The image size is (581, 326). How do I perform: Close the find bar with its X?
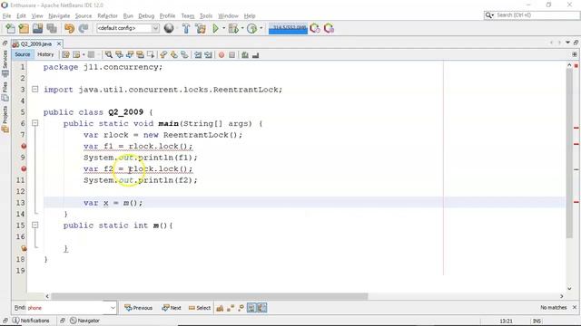click(x=575, y=307)
